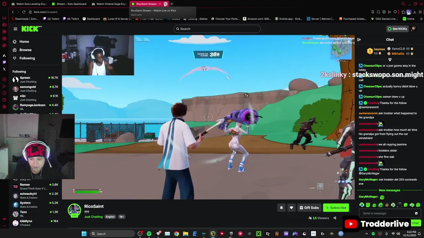Open kiddlynx channel in sidebar

(35, 223)
